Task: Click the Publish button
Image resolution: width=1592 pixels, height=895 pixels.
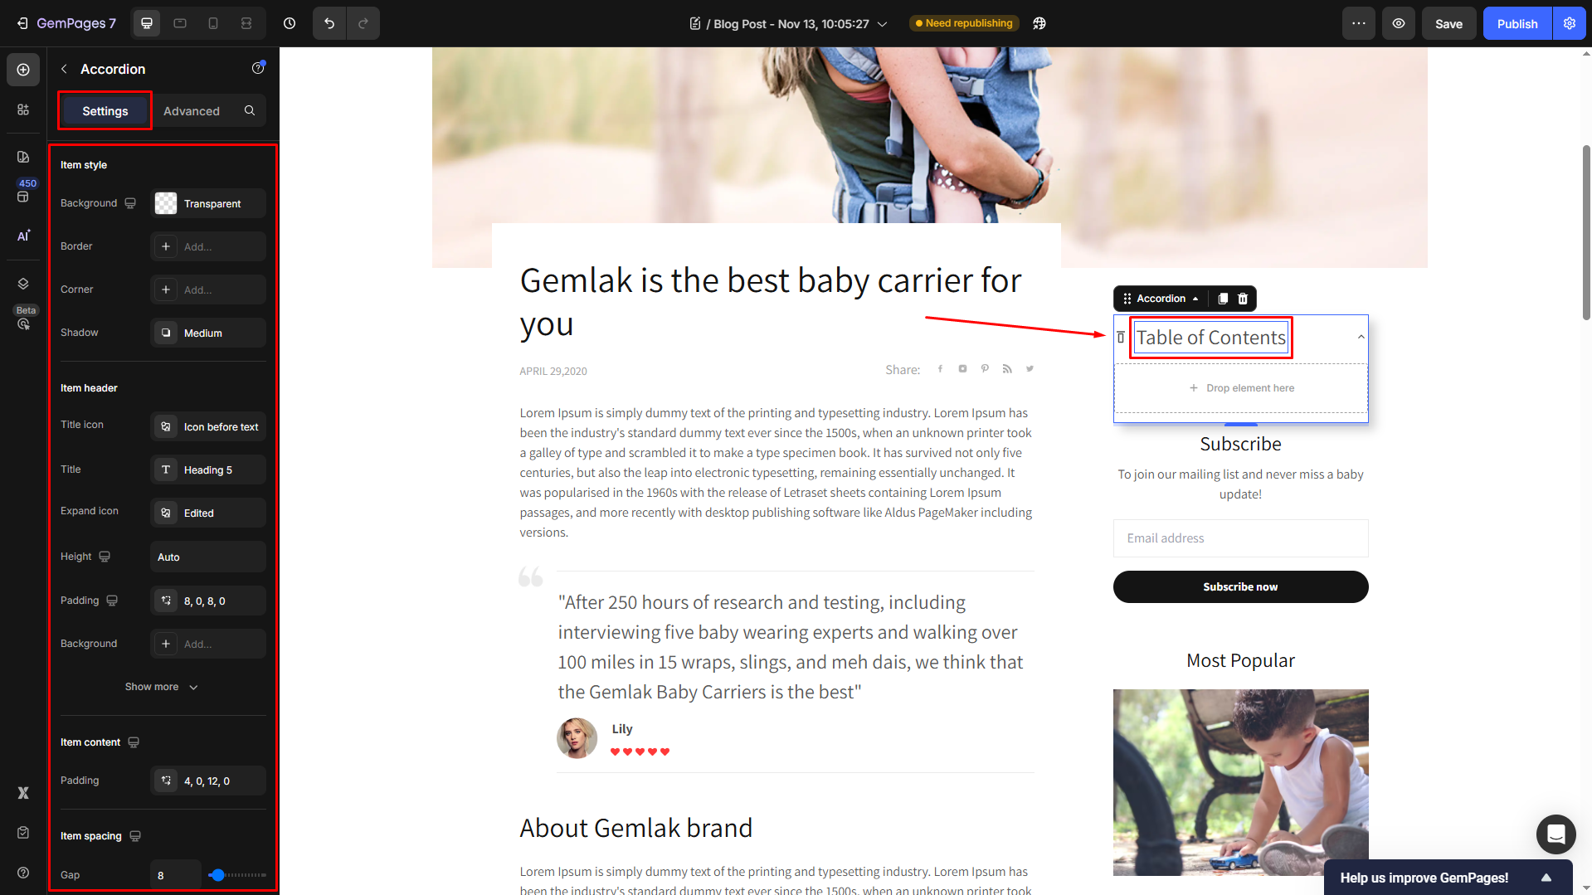Action: (x=1517, y=23)
